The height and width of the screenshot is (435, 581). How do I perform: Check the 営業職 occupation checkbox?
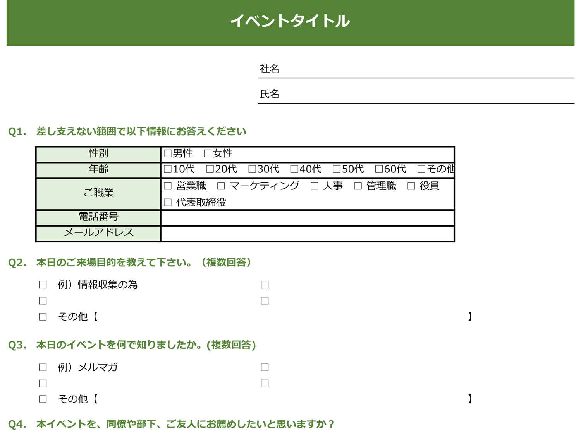point(168,186)
